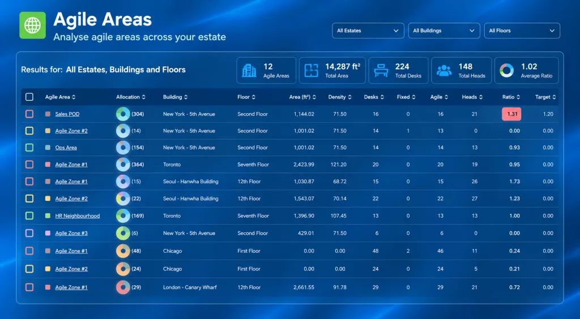
Task: Sort table by Floor column
Action: (x=246, y=97)
